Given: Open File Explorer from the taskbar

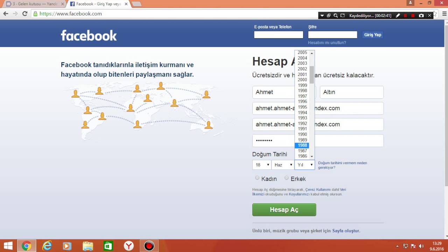Looking at the screenshot, I should click(88, 246).
